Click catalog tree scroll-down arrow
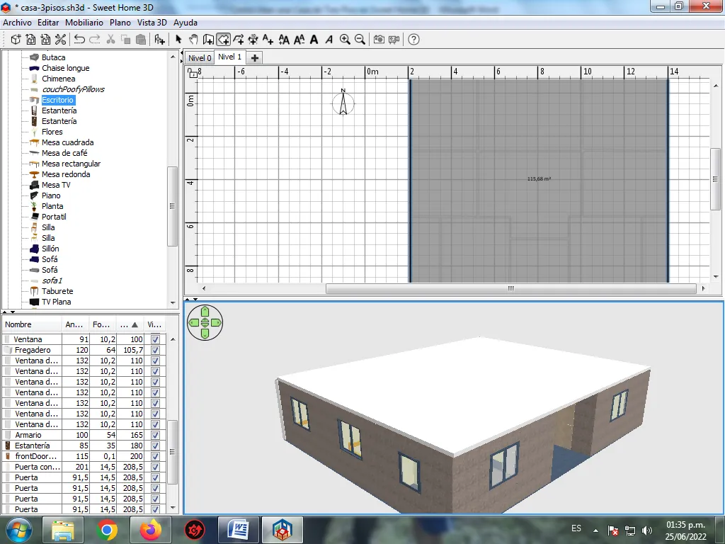The width and height of the screenshot is (725, 544). 173,303
